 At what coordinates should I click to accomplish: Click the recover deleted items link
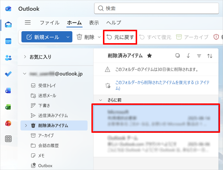click(x=162, y=85)
